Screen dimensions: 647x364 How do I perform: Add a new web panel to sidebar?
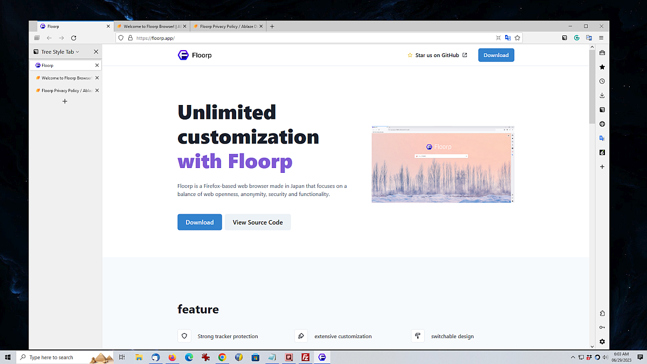602,167
